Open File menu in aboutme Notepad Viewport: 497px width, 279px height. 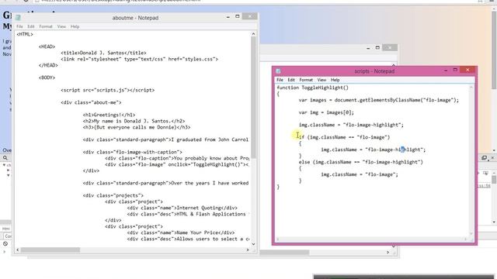19,26
